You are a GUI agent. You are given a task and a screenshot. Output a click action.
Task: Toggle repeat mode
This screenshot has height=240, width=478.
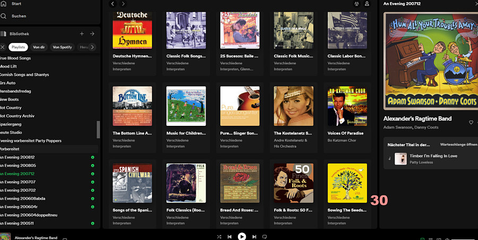pos(264,236)
